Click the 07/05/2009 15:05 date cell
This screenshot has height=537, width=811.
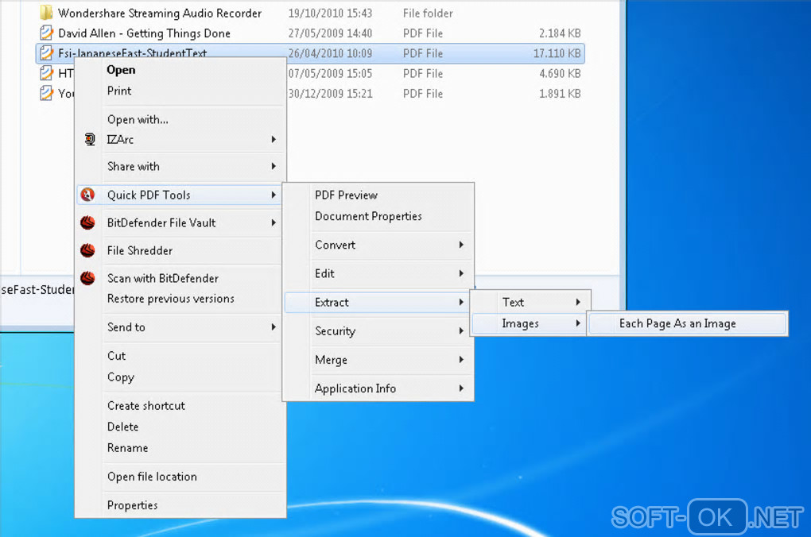[x=330, y=73]
